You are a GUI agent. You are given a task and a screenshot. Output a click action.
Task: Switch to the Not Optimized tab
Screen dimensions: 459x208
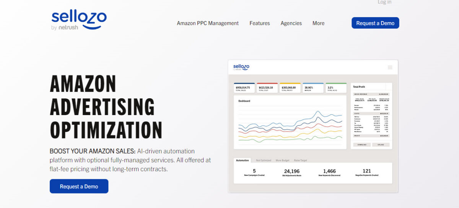tap(264, 160)
